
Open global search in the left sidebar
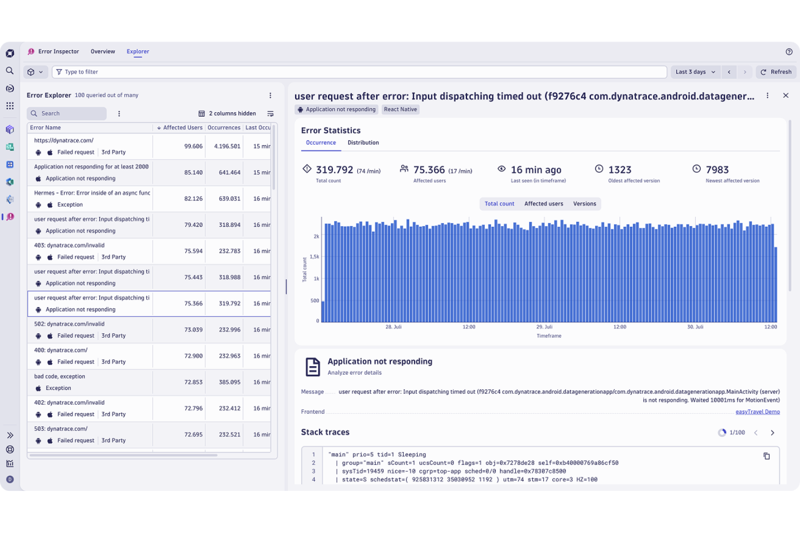point(9,71)
